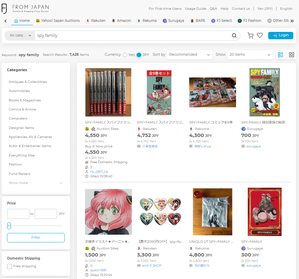Select the JPY currency radio button

[139, 55]
